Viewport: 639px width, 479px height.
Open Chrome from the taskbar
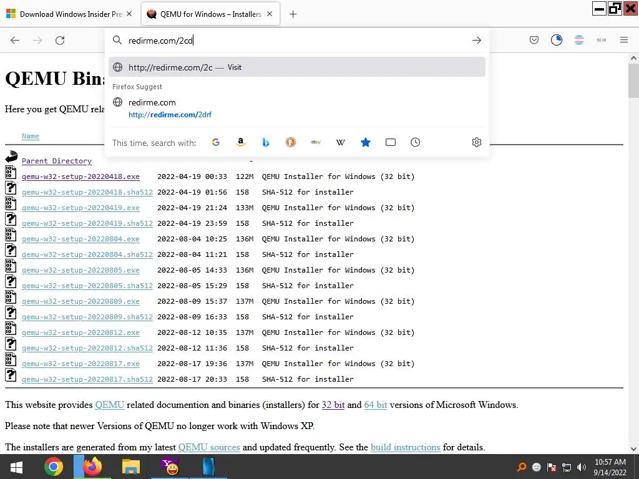54,467
